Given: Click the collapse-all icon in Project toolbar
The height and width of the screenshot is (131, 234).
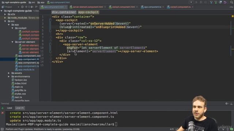Looking at the screenshot, I should (26, 7).
